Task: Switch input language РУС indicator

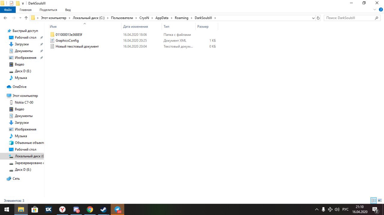Action: (x=345, y=209)
